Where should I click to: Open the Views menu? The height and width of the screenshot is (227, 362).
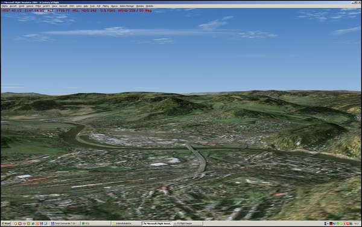point(54,6)
